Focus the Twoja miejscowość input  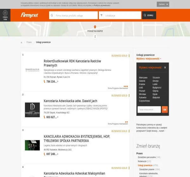tap(149, 110)
